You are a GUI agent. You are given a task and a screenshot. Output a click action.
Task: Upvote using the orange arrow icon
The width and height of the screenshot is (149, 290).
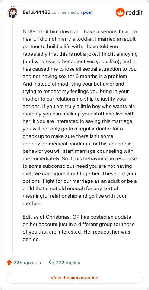tap(9, 263)
